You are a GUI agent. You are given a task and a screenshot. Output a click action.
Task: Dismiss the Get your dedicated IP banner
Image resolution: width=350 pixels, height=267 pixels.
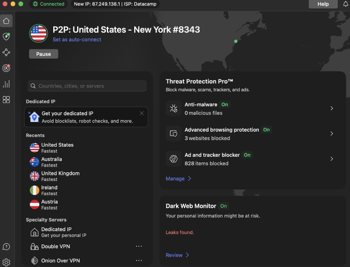point(141,113)
